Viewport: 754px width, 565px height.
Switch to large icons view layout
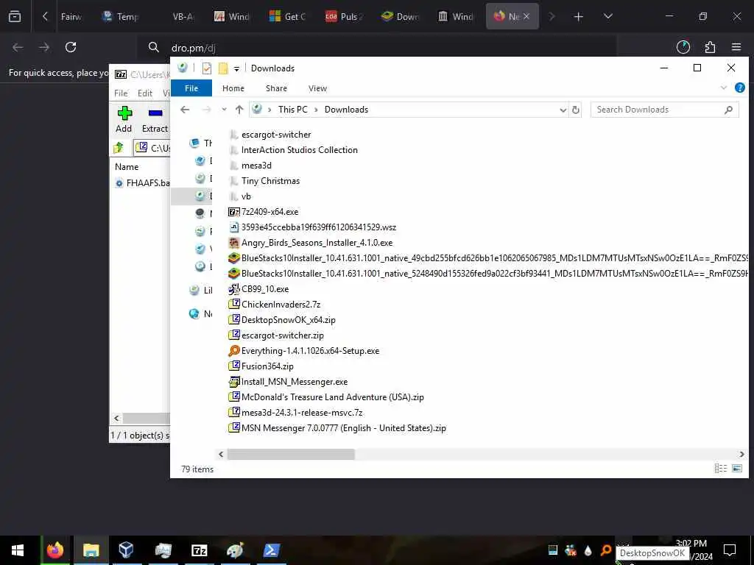(x=737, y=469)
